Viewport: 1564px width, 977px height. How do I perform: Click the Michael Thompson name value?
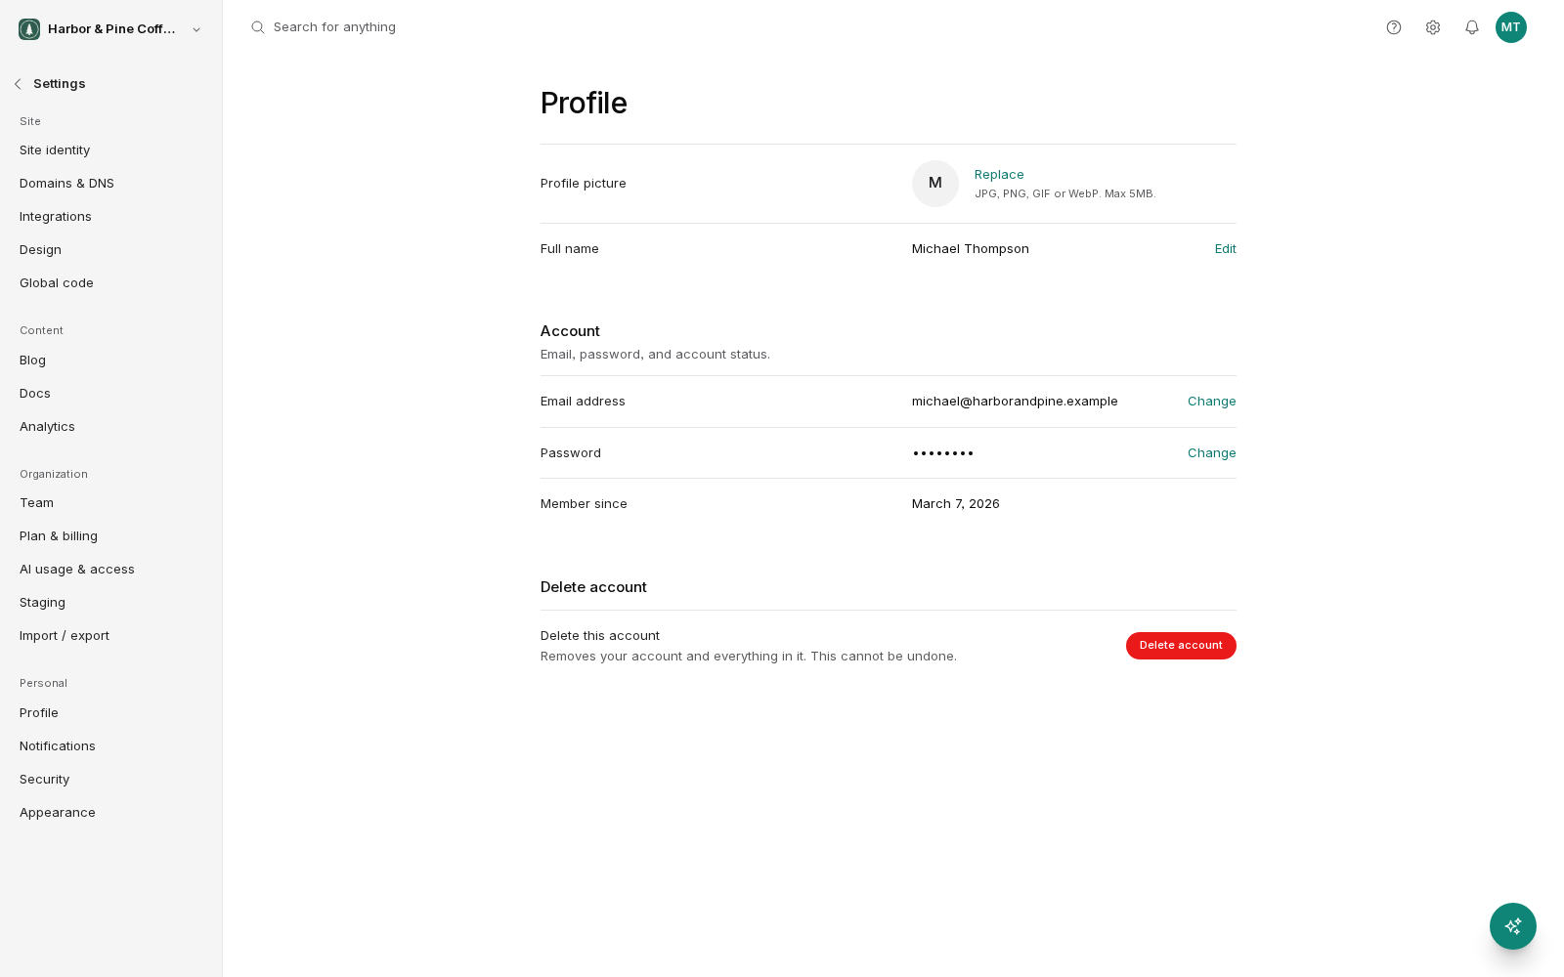[971, 249]
